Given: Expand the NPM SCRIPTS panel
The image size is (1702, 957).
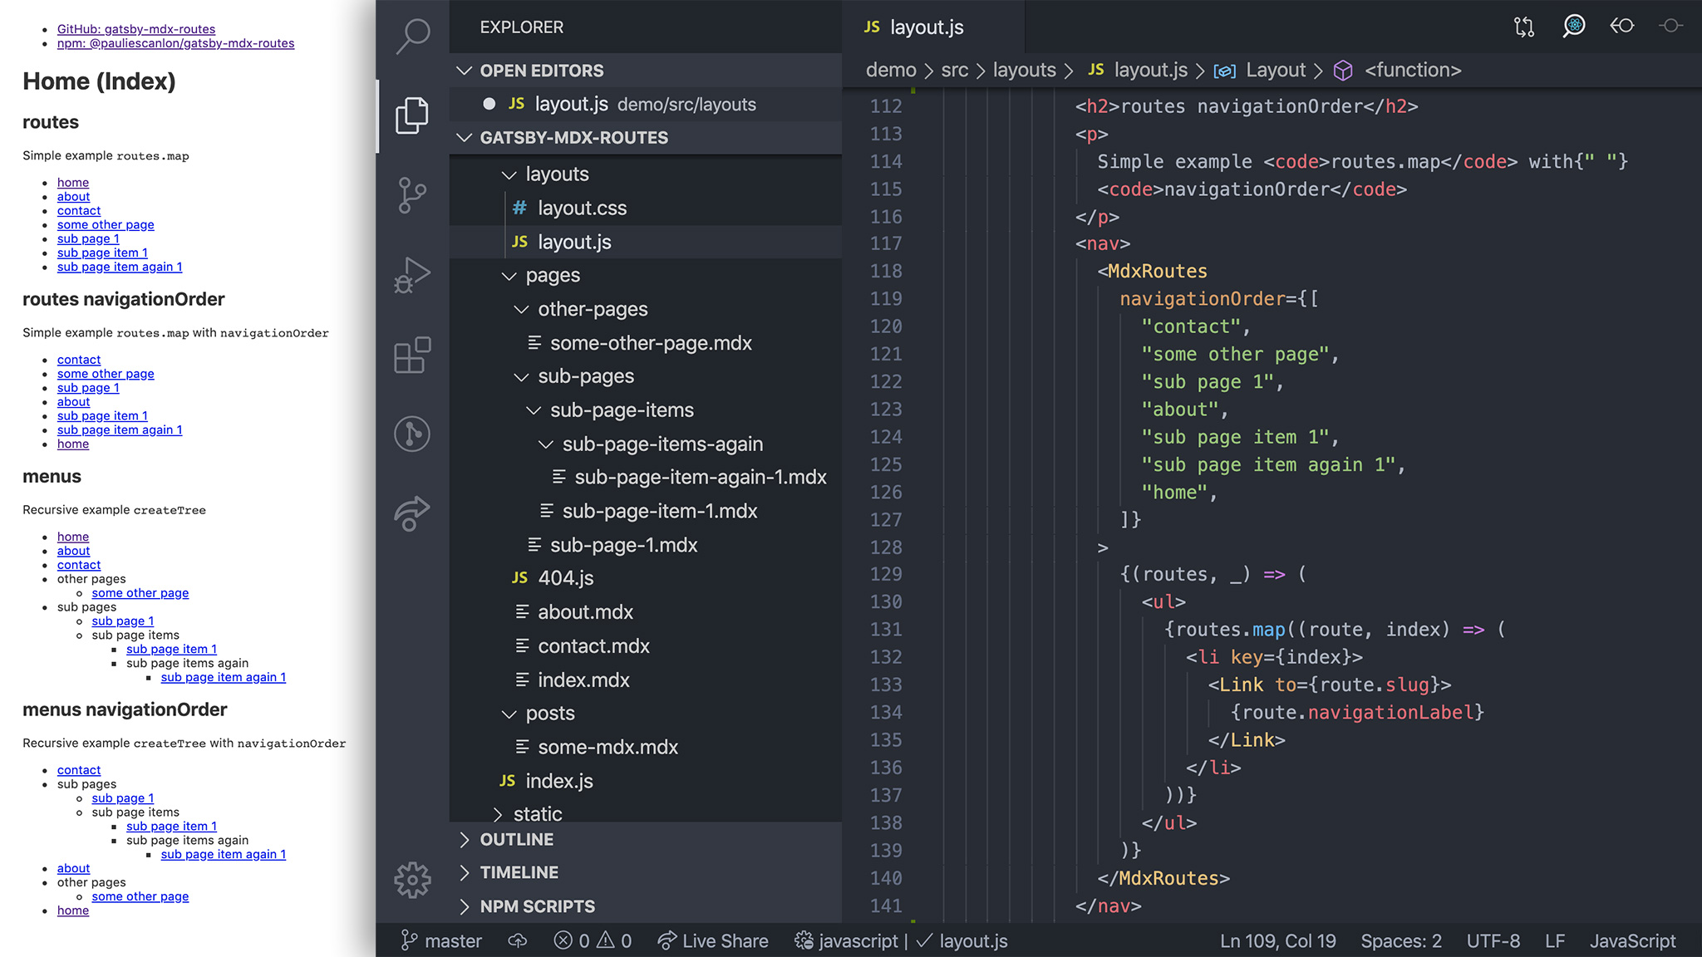Looking at the screenshot, I should pos(646,906).
